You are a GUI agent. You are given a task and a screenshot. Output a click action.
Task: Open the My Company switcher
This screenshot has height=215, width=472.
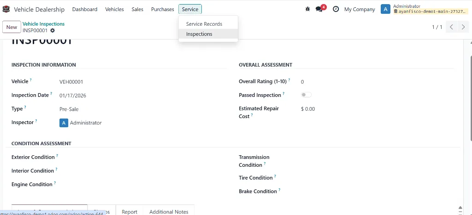(360, 9)
